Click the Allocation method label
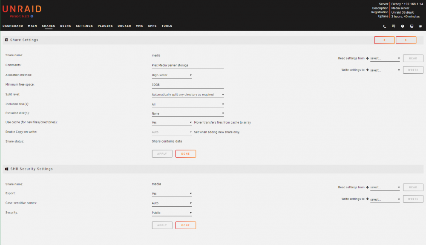Image resolution: width=426 pixels, height=245 pixels. [18, 75]
